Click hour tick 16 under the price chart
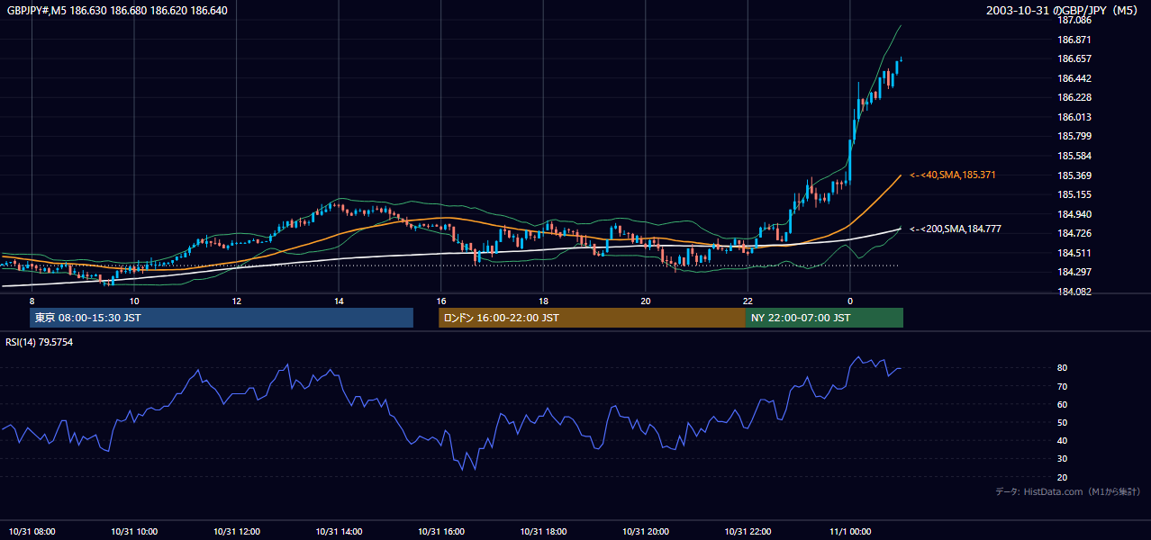Viewport: 1151px width, 540px height. point(441,301)
